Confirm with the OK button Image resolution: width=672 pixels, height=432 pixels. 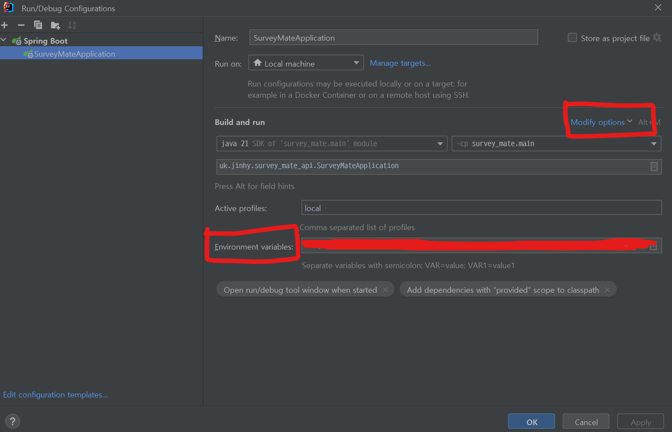coord(531,422)
